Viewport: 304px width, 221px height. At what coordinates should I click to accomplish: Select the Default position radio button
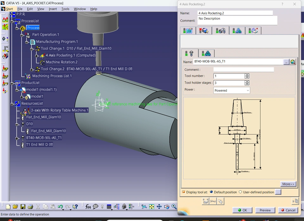tap(212, 192)
